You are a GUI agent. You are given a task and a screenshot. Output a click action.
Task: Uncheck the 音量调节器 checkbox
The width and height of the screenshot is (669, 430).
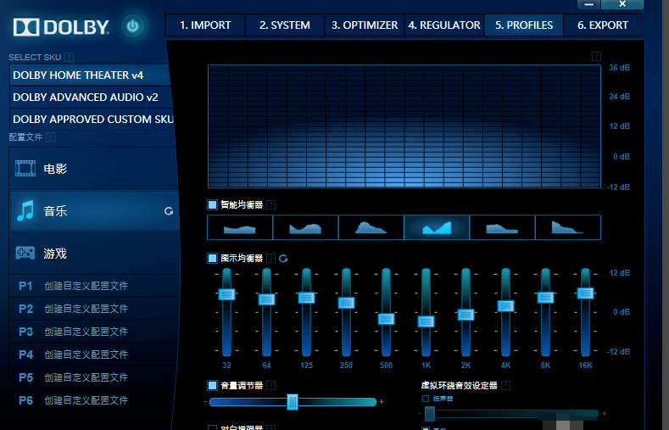213,385
